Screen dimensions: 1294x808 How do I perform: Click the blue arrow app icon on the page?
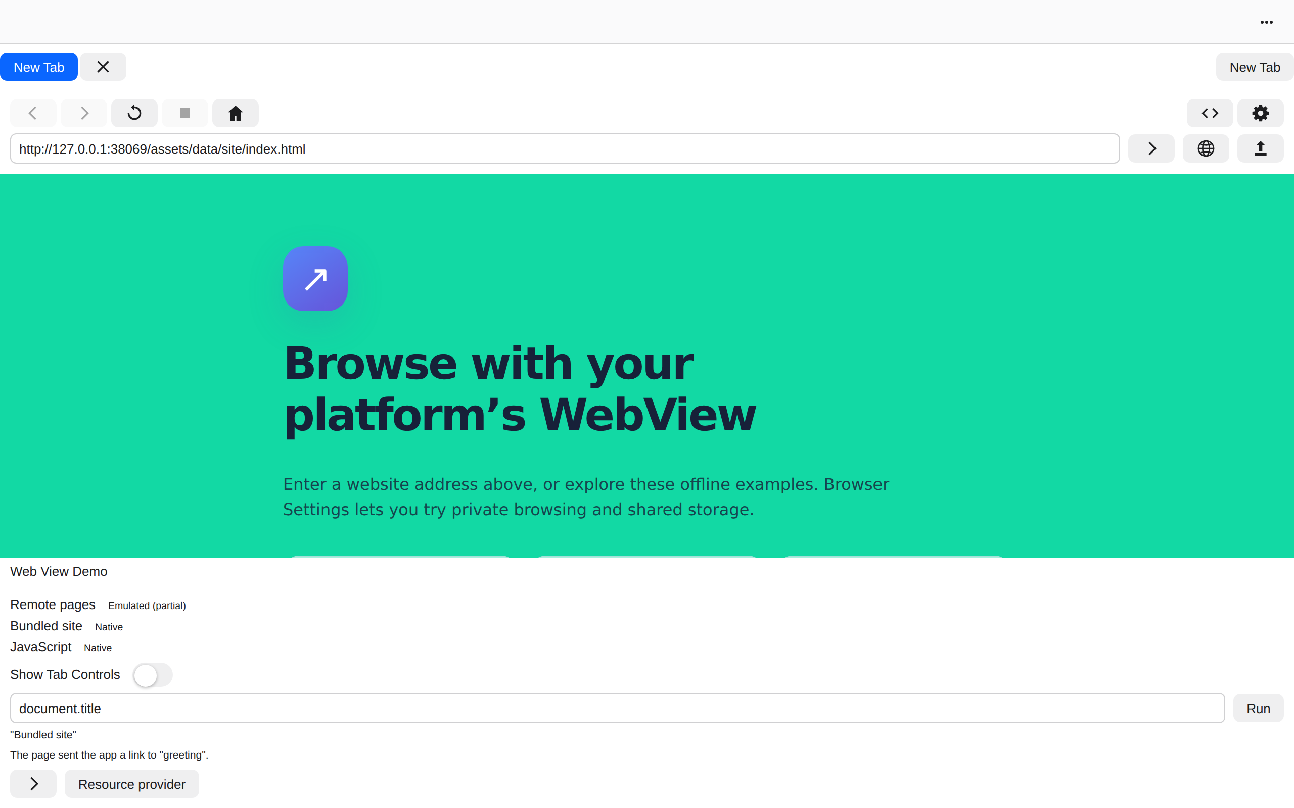(315, 278)
